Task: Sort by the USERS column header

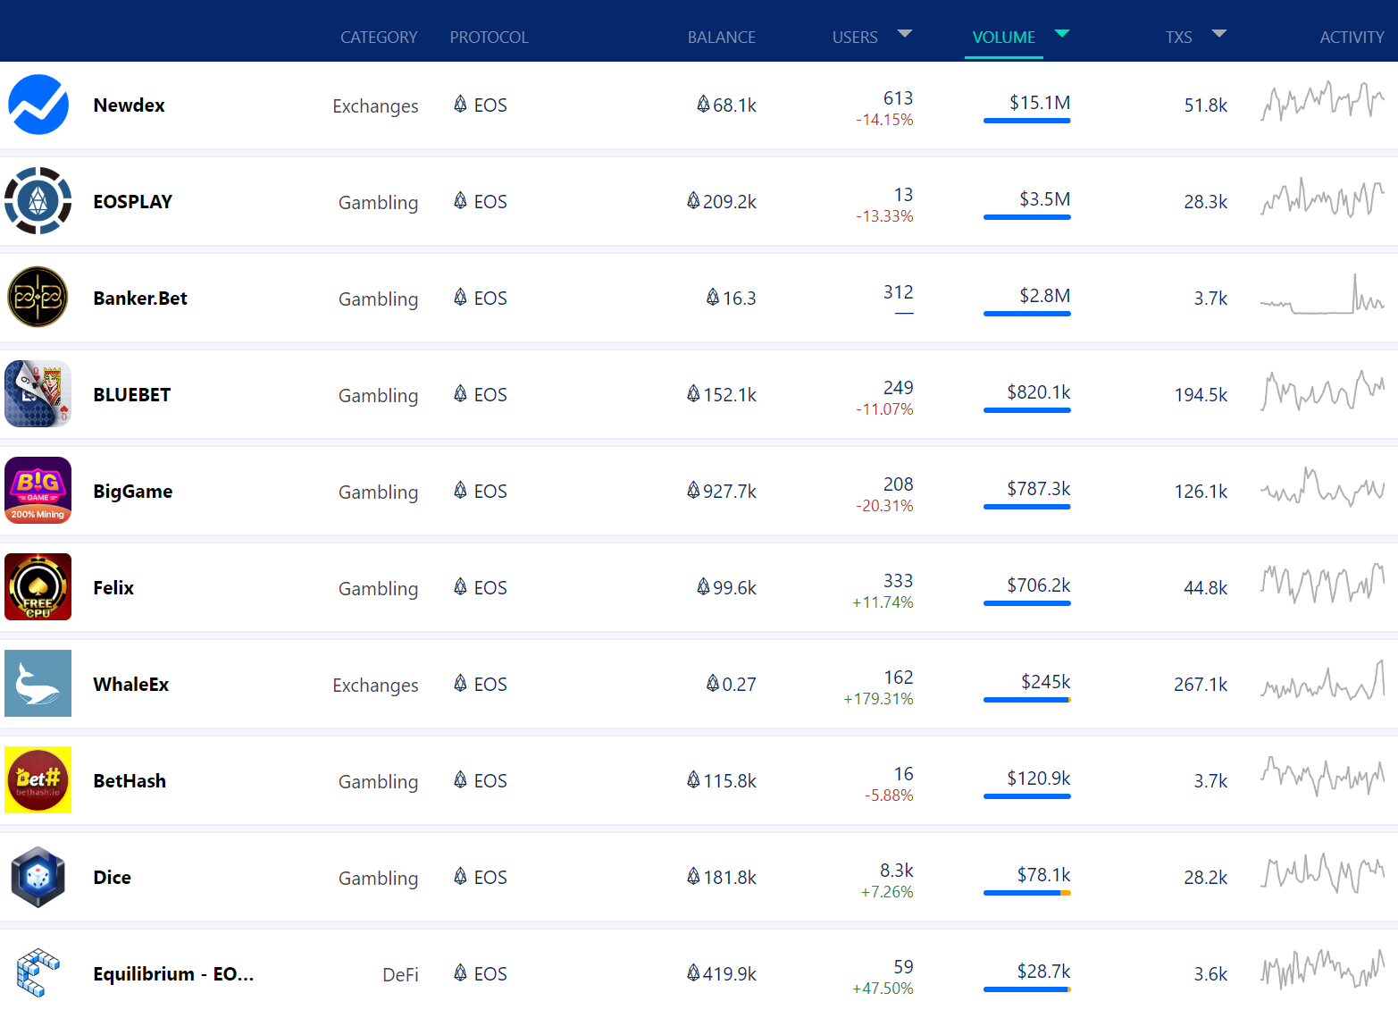Action: click(x=855, y=38)
